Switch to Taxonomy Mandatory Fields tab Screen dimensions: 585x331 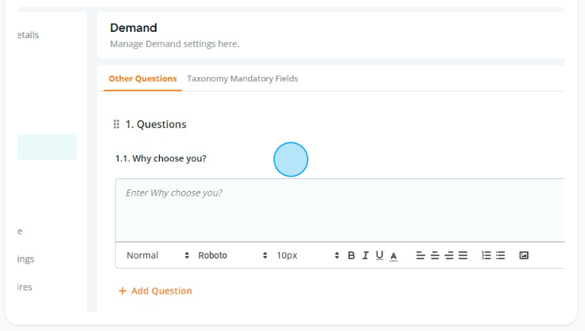[242, 79]
